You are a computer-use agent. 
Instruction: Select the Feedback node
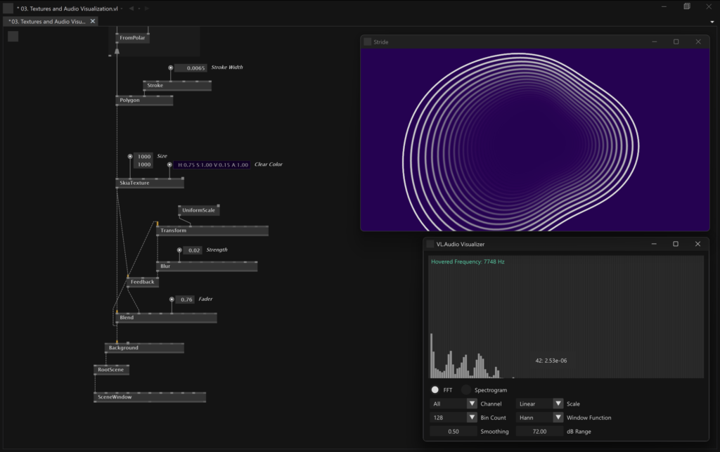click(x=142, y=282)
